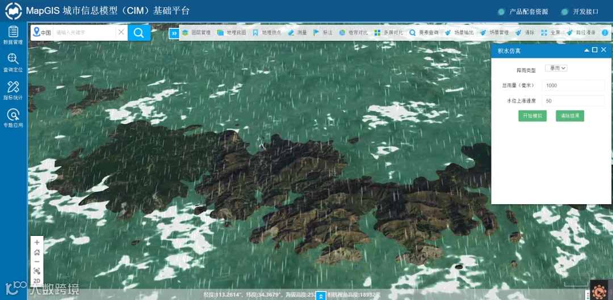The width and height of the screenshot is (613, 300).
Task: Click the 水位上涨速度 input showing 50
Action: tap(573, 101)
